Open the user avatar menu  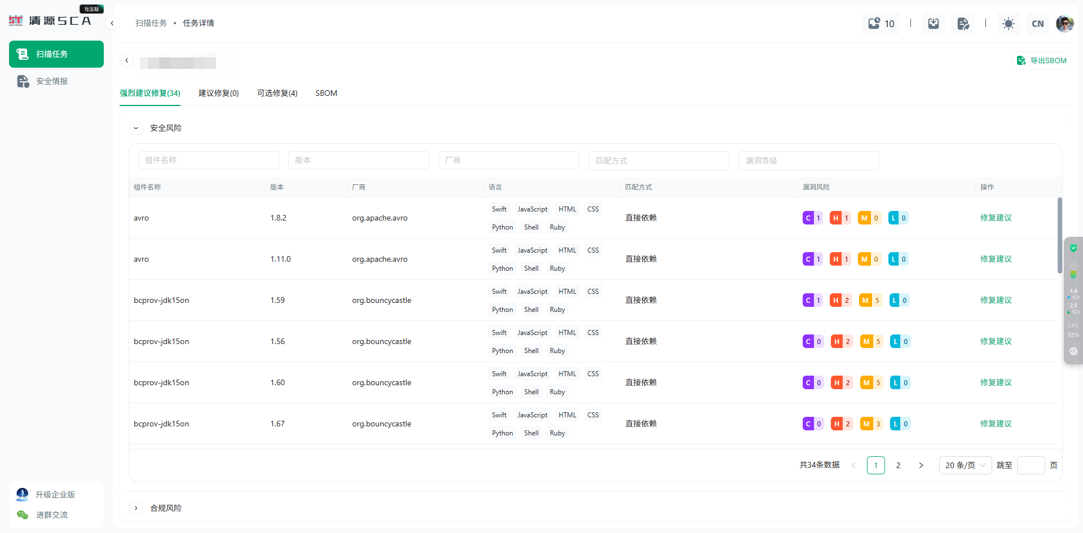click(1064, 24)
